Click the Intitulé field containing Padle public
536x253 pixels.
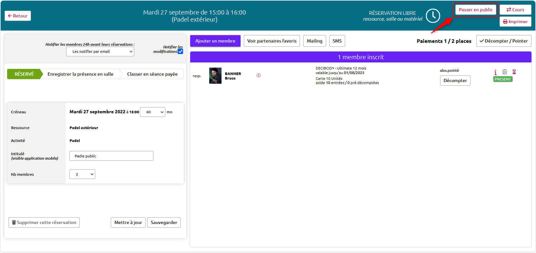111,156
